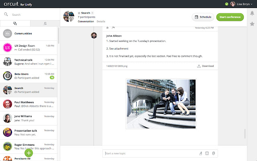
Task: Click the insert image icon in composer
Action: point(207,153)
